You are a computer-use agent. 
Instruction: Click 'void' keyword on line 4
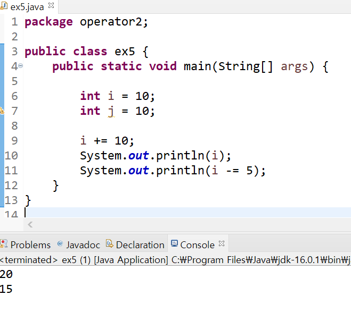click(x=163, y=66)
